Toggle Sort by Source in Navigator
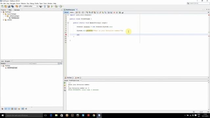 click(x=26, y=109)
